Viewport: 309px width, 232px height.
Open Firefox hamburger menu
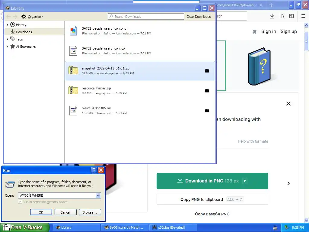(x=303, y=16)
